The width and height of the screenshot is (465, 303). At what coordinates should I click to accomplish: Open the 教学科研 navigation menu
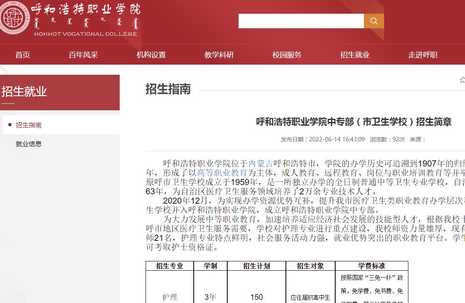pos(219,55)
